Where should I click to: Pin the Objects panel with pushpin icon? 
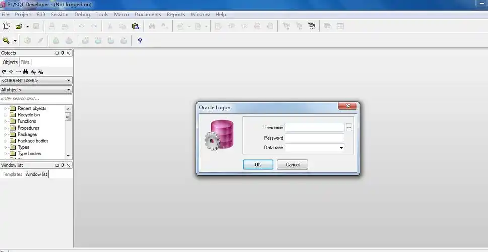[x=63, y=53]
